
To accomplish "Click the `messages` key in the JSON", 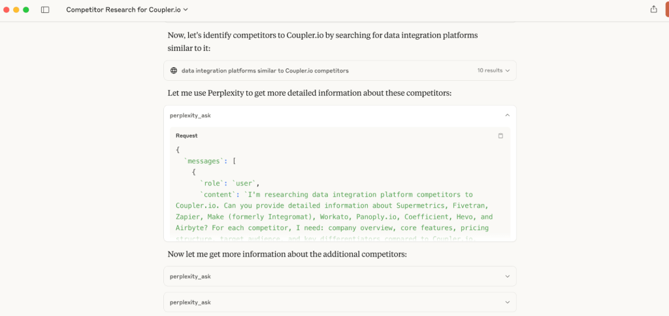I will click(203, 161).
